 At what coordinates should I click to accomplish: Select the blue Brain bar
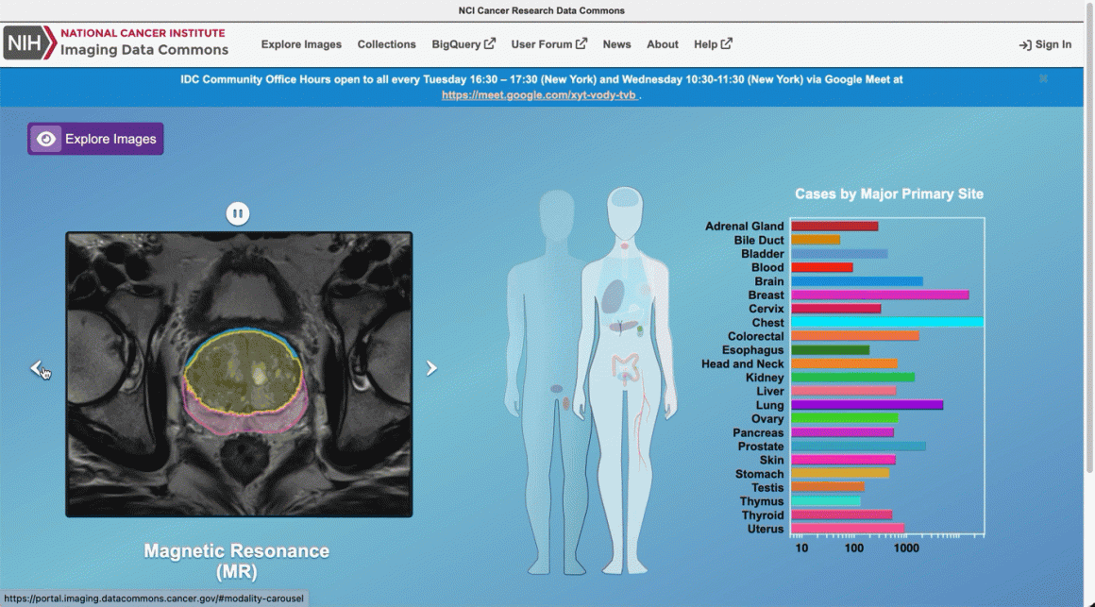pyautogui.click(x=856, y=281)
